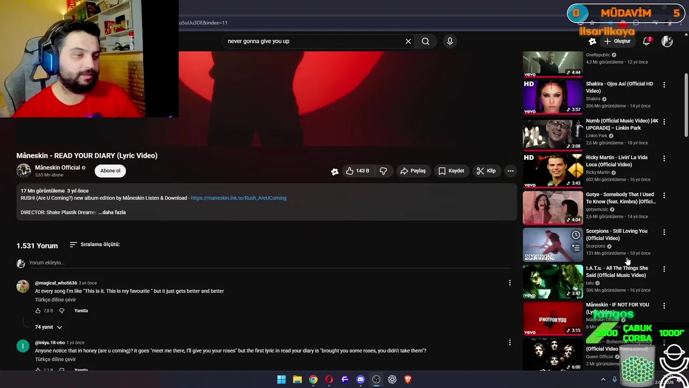Open options menu for Scorpions video
The width and height of the screenshot is (689, 388).
664,232
